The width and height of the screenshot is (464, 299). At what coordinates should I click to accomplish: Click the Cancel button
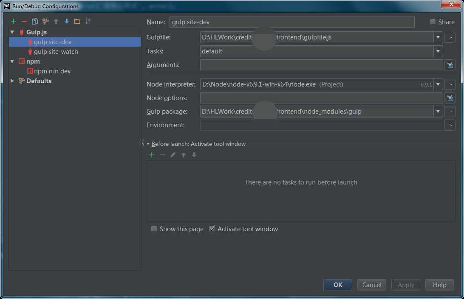coord(372,285)
